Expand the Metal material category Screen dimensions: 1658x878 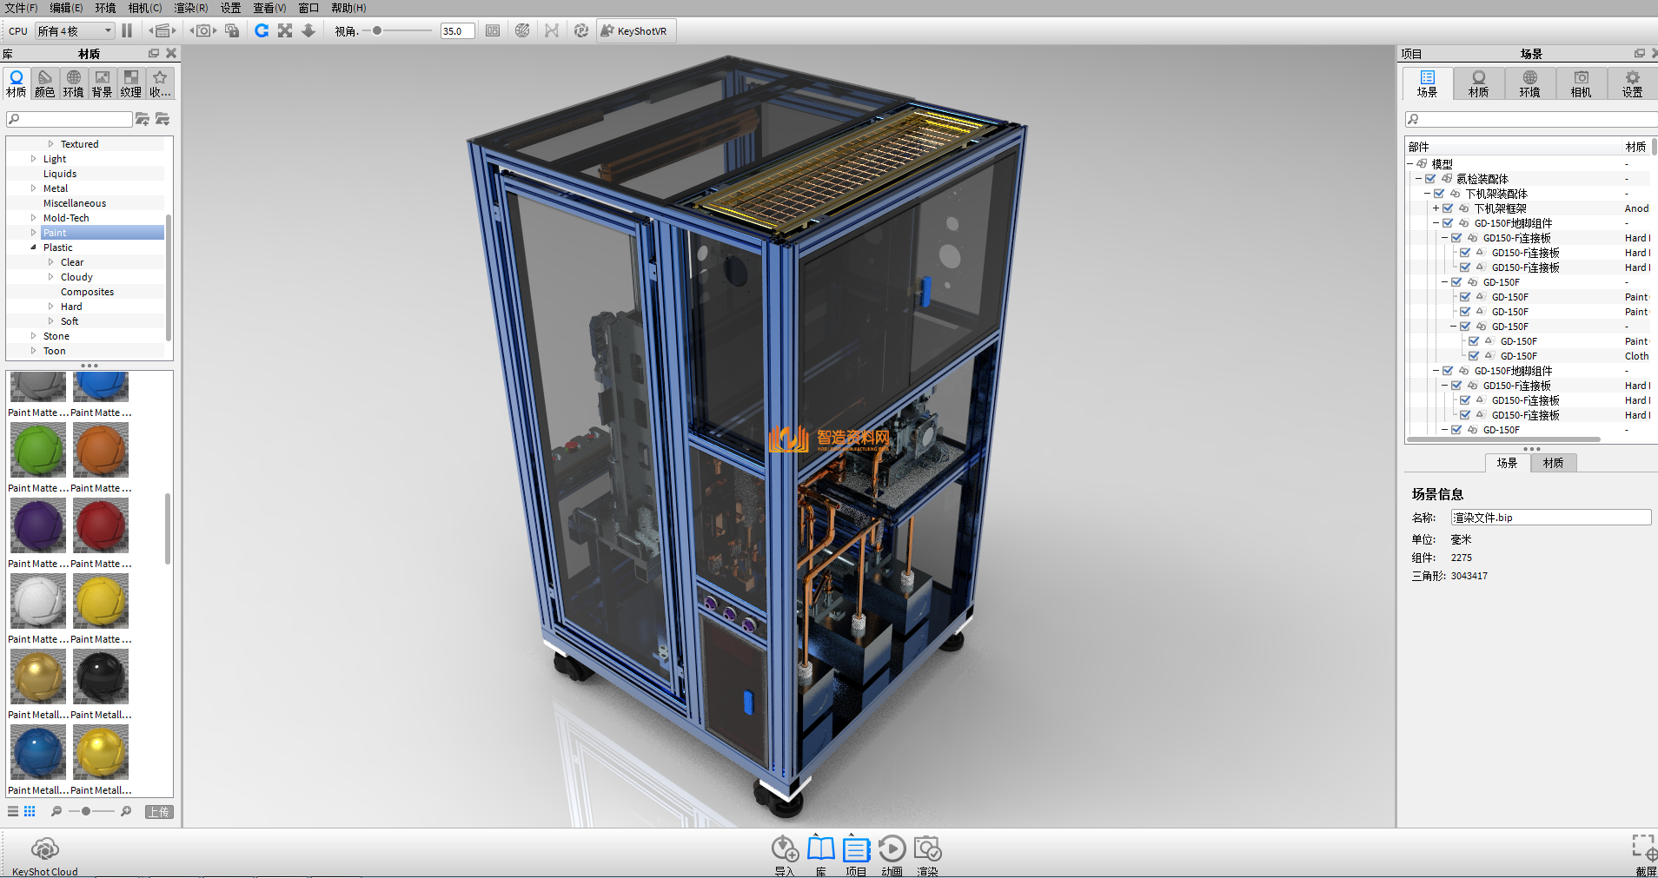[x=34, y=188]
